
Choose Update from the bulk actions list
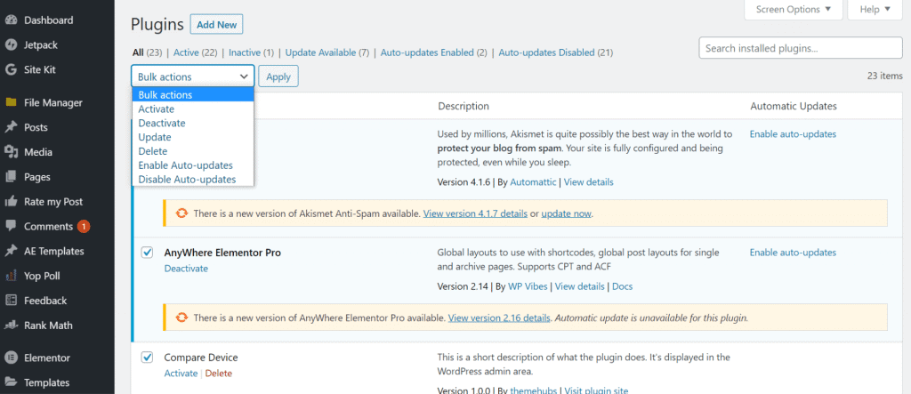[x=193, y=137]
